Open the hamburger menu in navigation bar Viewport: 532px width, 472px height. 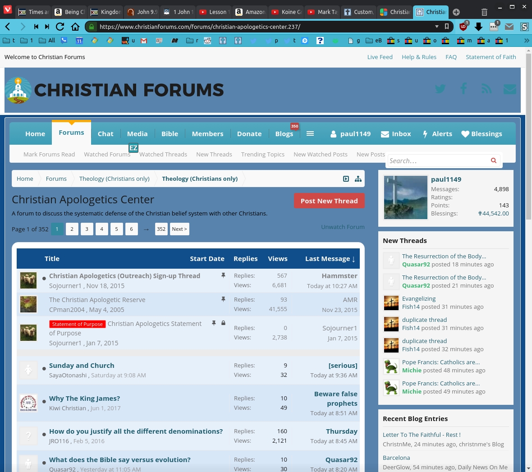(310, 133)
